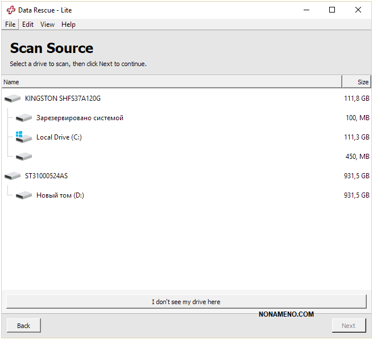
Task: Open the Edit menu
Action: pos(28,24)
